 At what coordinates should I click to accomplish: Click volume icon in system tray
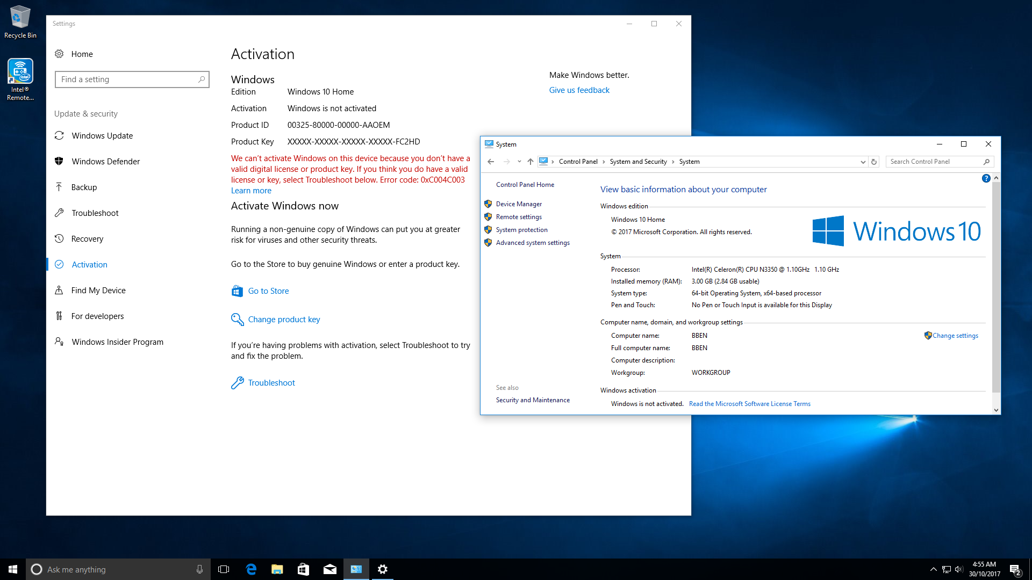click(959, 569)
